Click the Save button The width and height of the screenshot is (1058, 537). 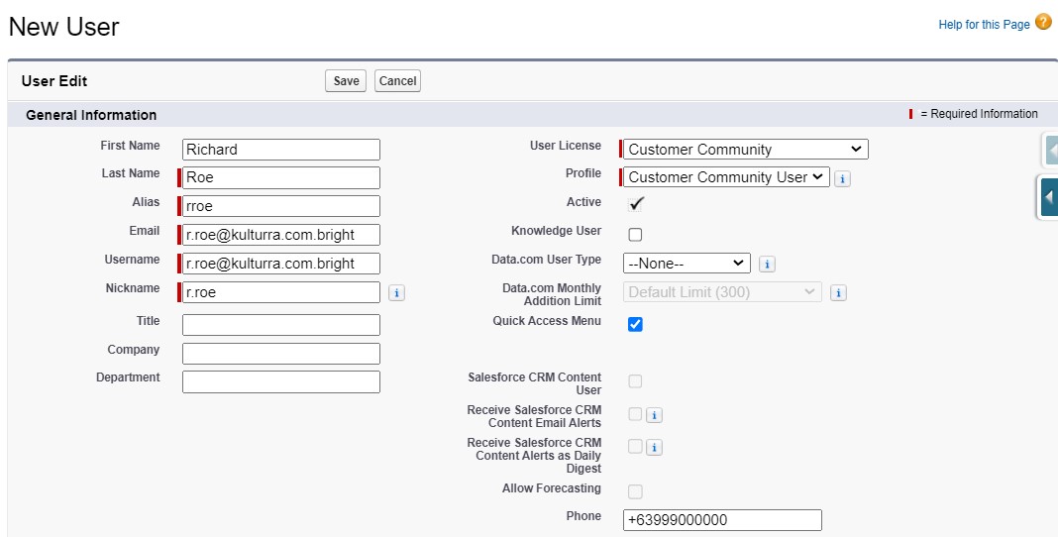pyautogui.click(x=346, y=81)
